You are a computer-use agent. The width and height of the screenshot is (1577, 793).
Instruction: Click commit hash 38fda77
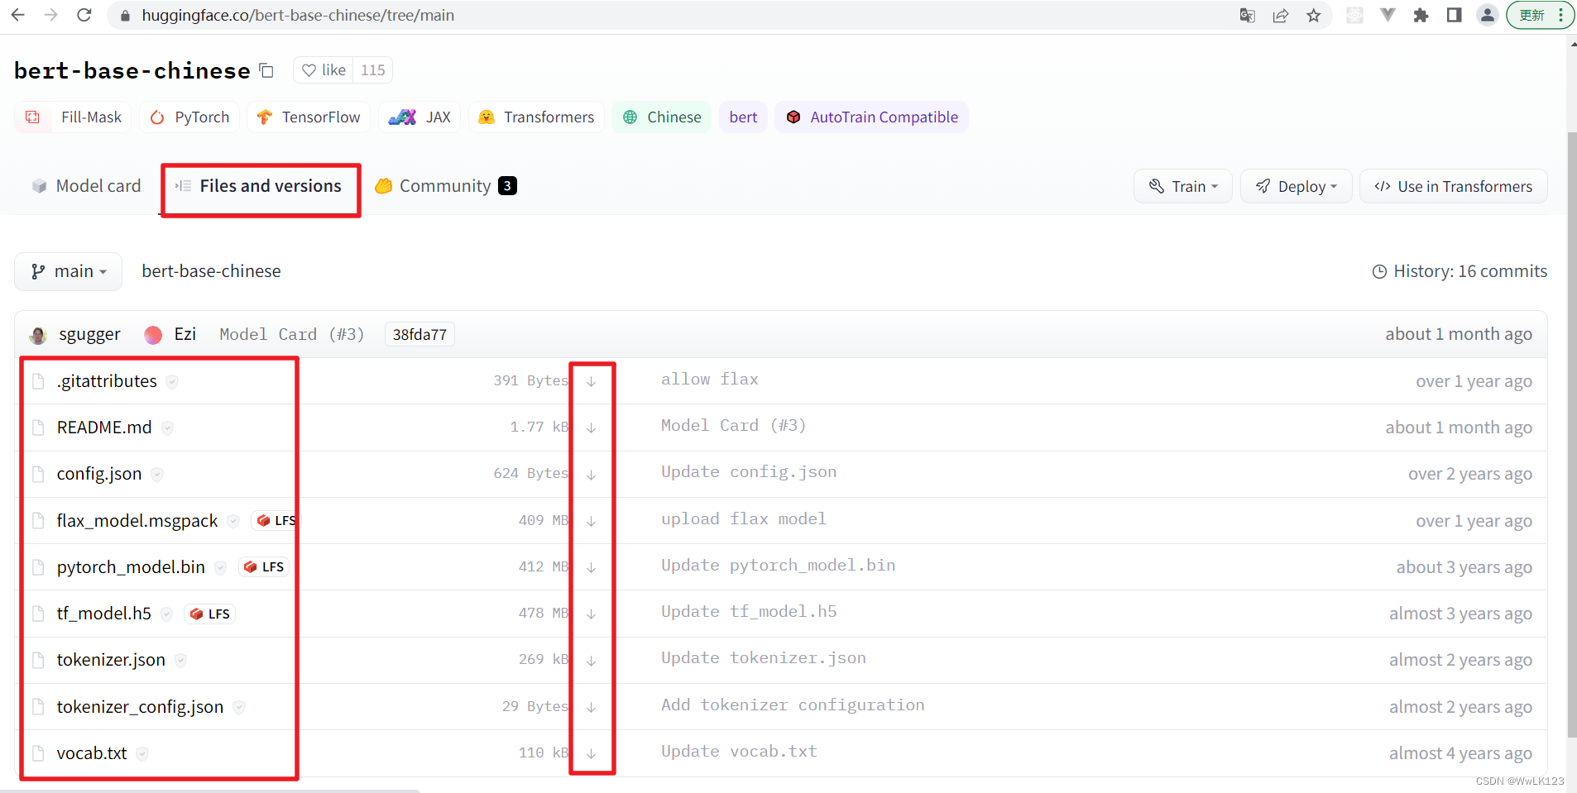(x=419, y=334)
